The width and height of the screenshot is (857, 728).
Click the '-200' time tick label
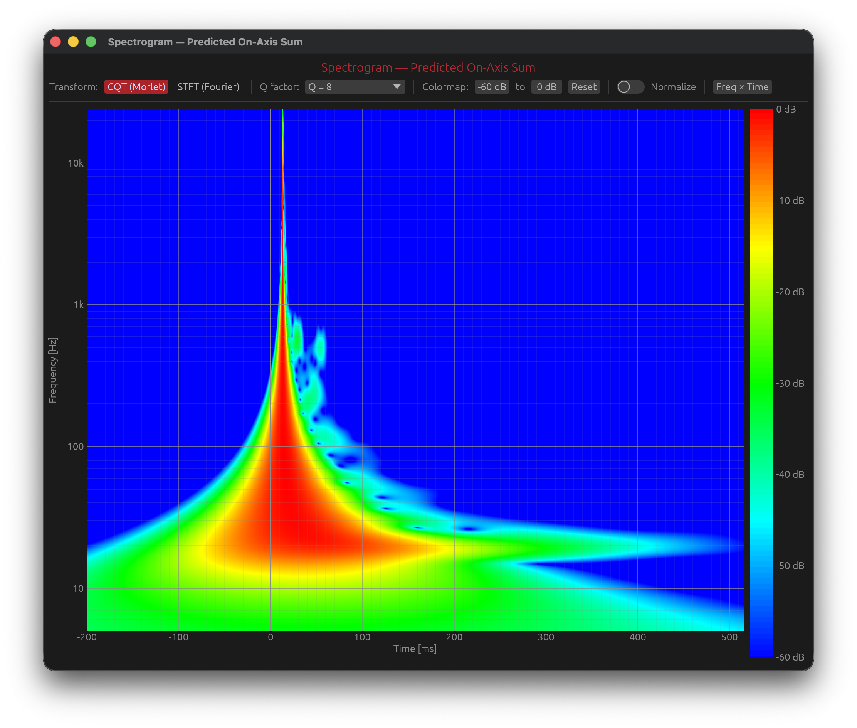tap(87, 637)
